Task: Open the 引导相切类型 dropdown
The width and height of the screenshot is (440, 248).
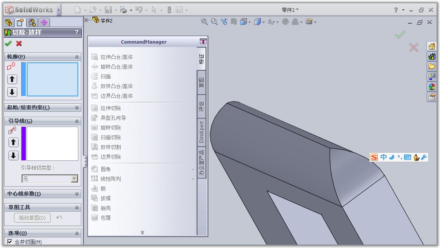Action: (x=75, y=179)
